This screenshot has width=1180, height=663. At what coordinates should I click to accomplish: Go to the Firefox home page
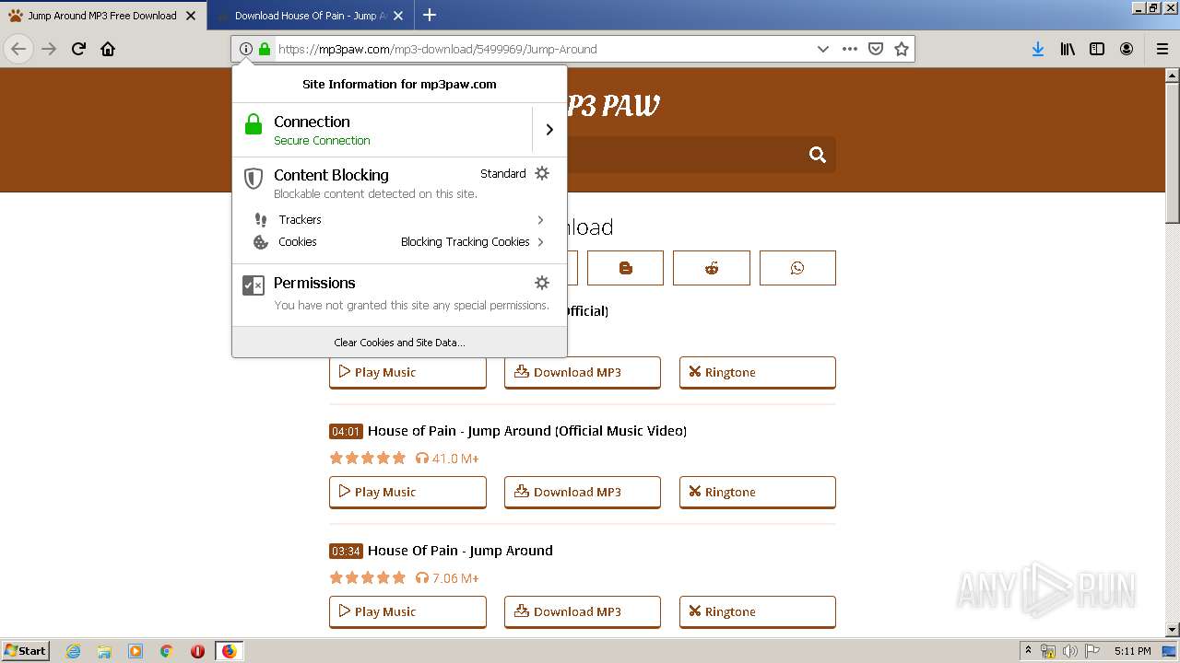tap(108, 49)
